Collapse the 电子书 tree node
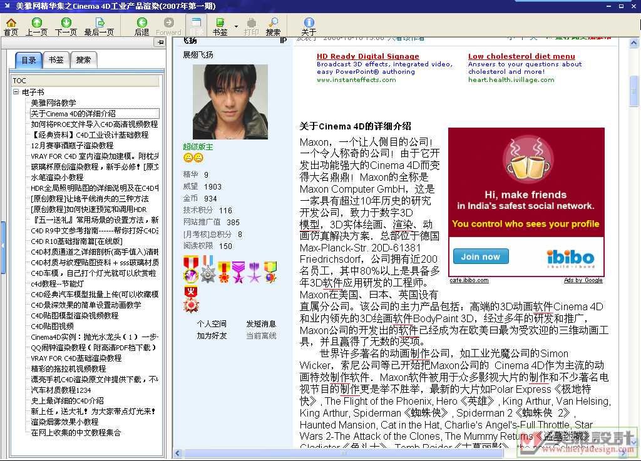 16,92
